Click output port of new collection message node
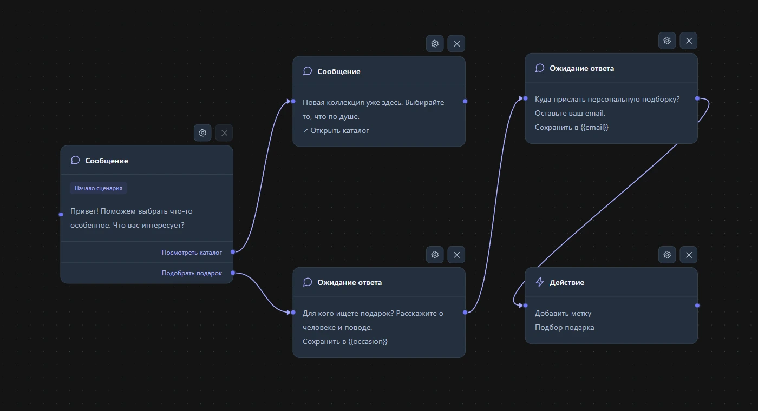This screenshot has height=411, width=758. coord(465,101)
